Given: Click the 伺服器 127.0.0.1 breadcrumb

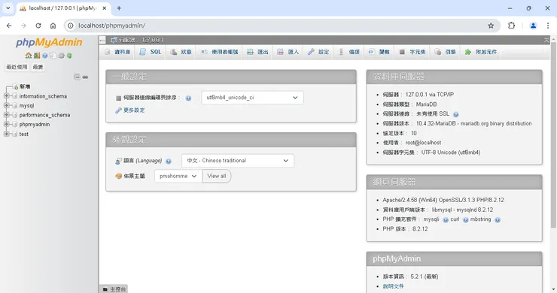Looking at the screenshot, I should (x=141, y=40).
